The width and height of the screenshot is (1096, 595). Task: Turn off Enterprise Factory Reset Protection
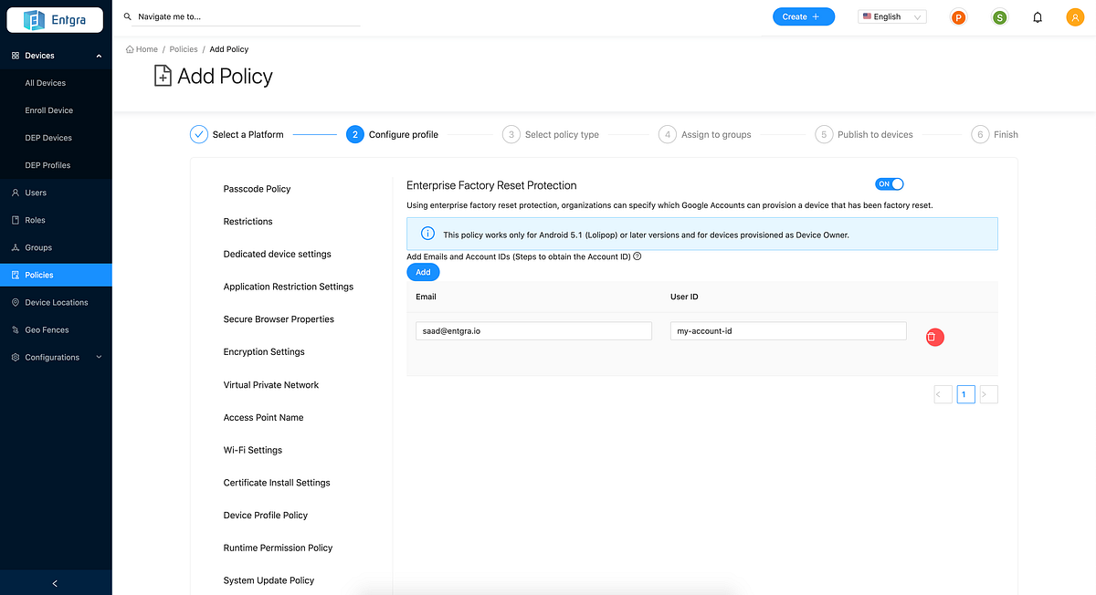(x=889, y=183)
